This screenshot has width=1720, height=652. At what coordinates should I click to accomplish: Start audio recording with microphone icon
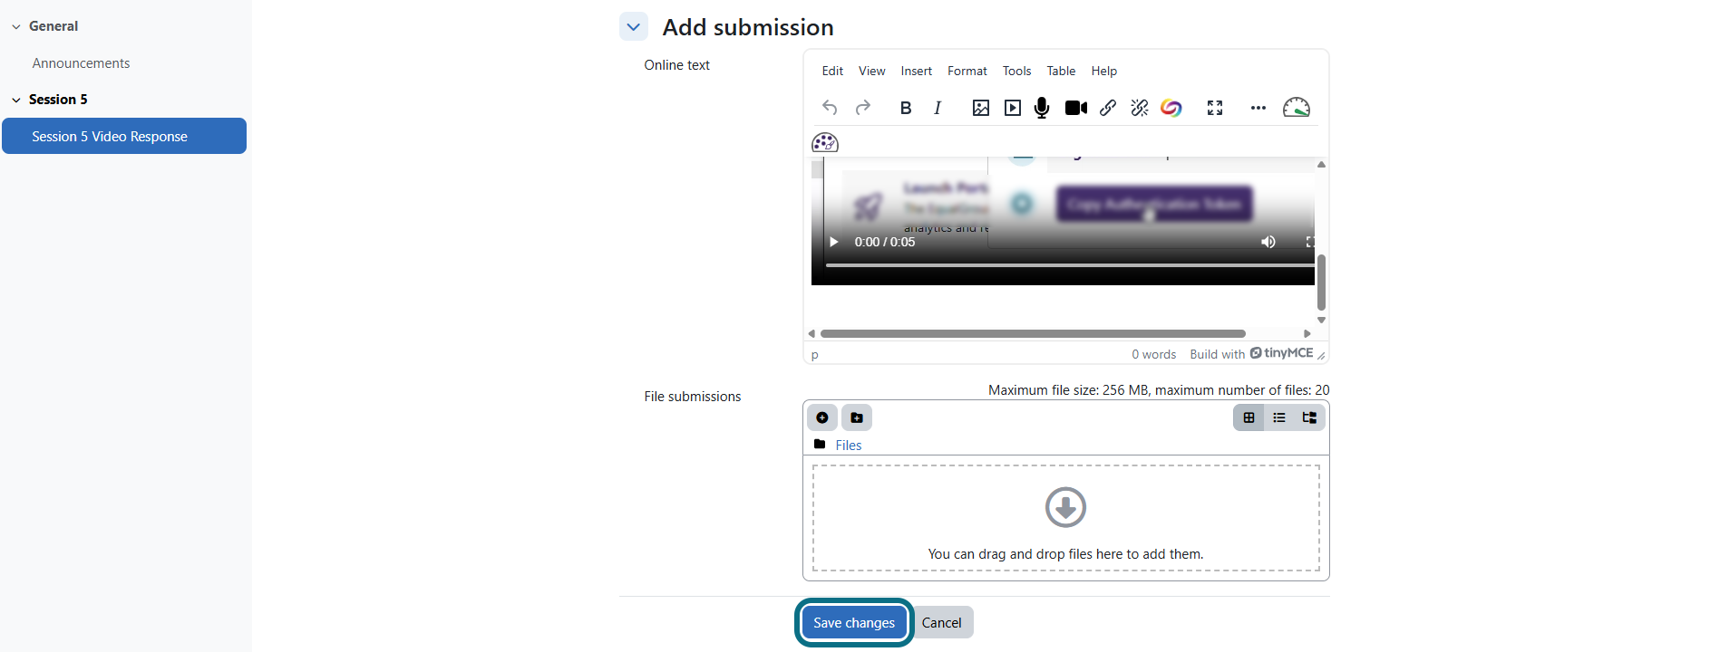[1042, 108]
